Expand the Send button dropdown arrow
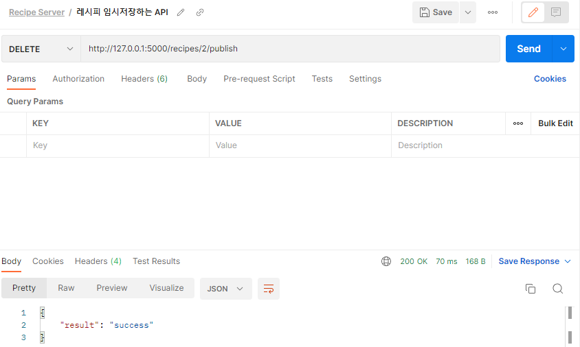The width and height of the screenshot is (580, 347). [x=564, y=49]
